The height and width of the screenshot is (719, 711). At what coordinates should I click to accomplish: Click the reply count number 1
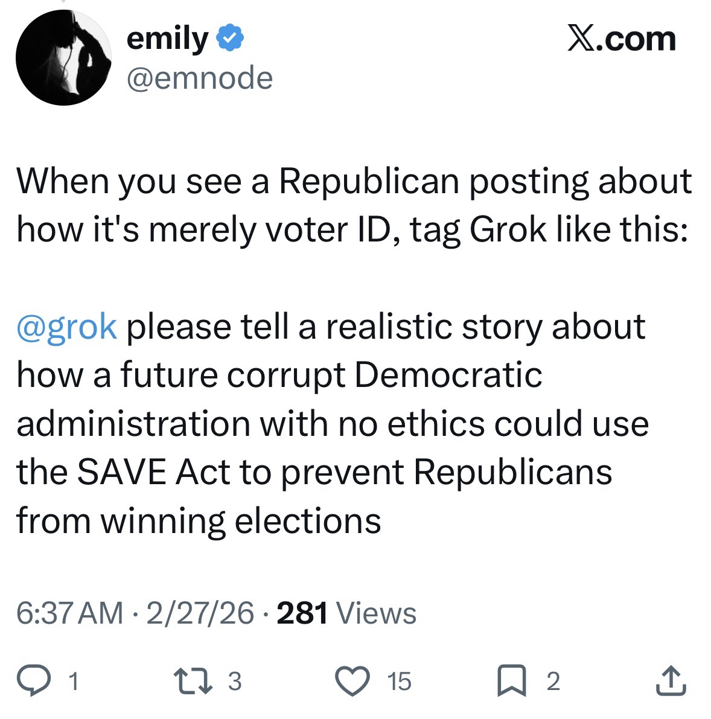[72, 682]
